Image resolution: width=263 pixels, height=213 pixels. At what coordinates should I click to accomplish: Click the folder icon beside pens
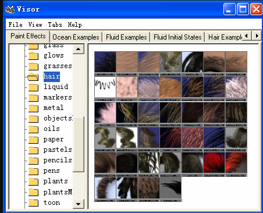point(33,171)
